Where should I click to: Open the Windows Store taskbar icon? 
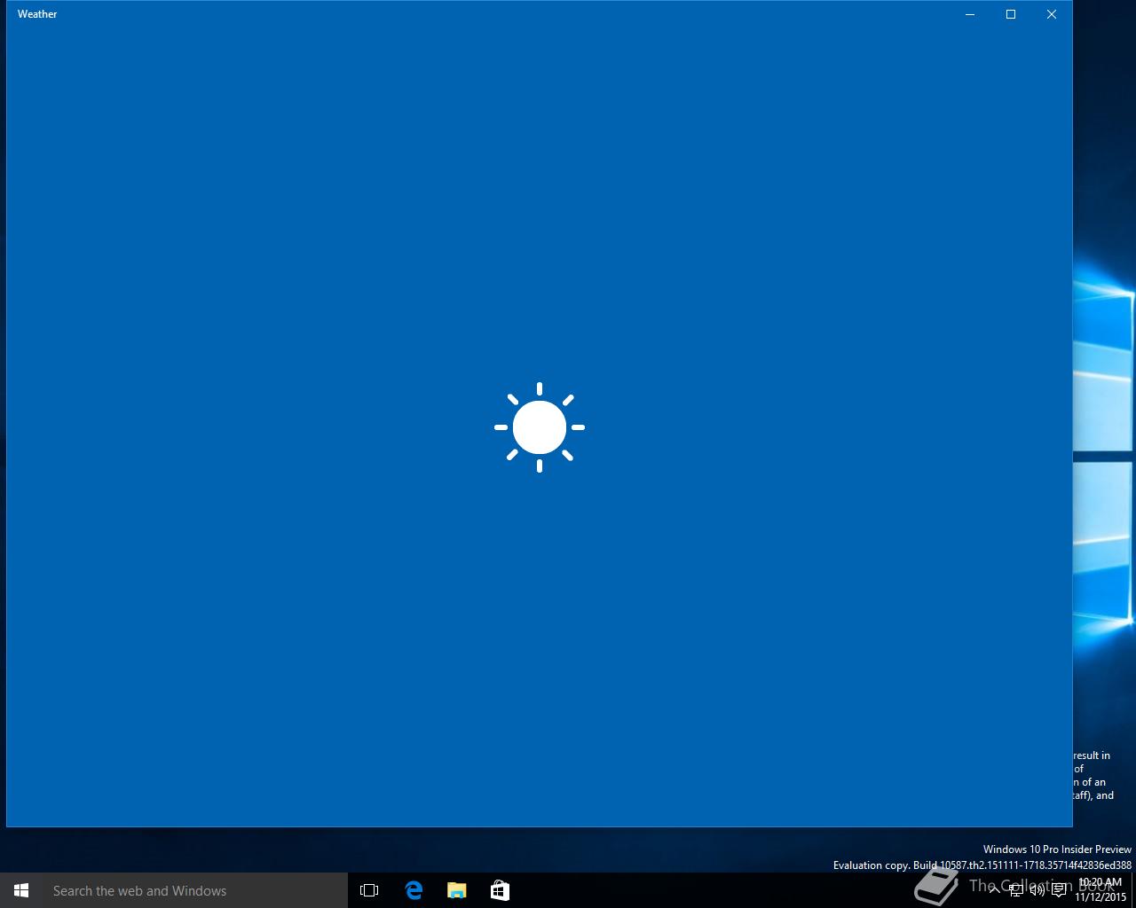[x=501, y=890]
